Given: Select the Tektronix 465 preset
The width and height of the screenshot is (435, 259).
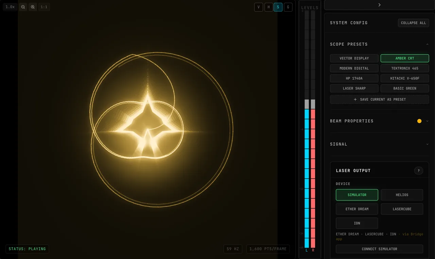Looking at the screenshot, I should (405, 68).
